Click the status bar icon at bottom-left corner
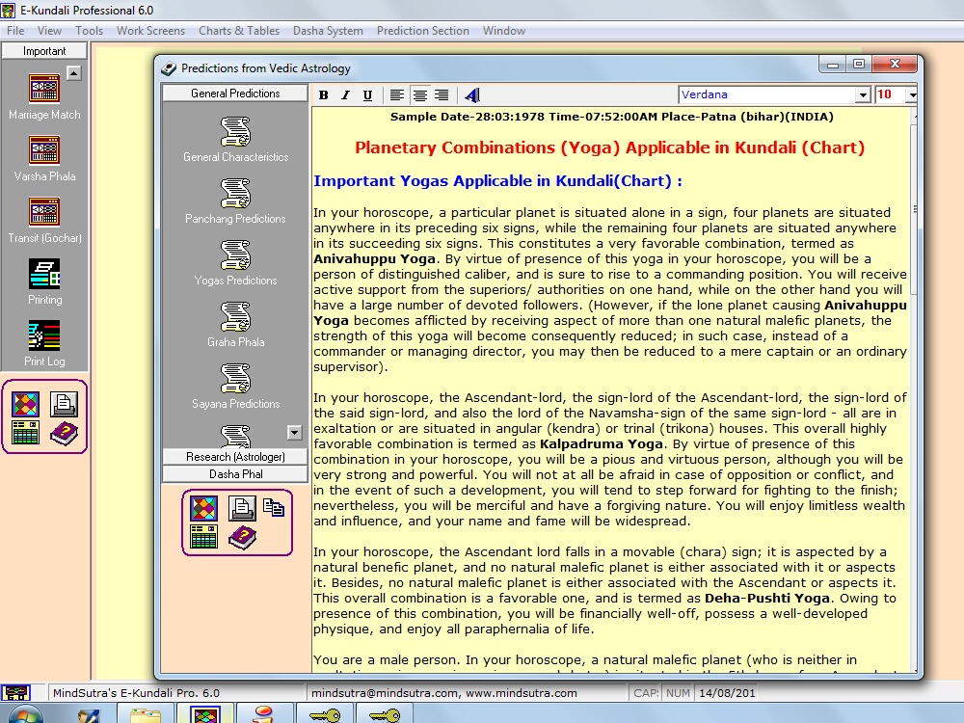The width and height of the screenshot is (964, 723). pos(16,693)
